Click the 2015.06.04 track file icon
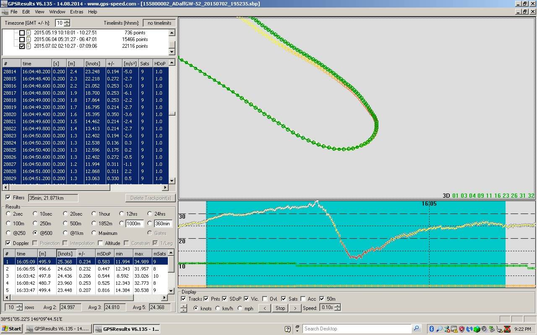537x335 pixels. click(x=29, y=39)
